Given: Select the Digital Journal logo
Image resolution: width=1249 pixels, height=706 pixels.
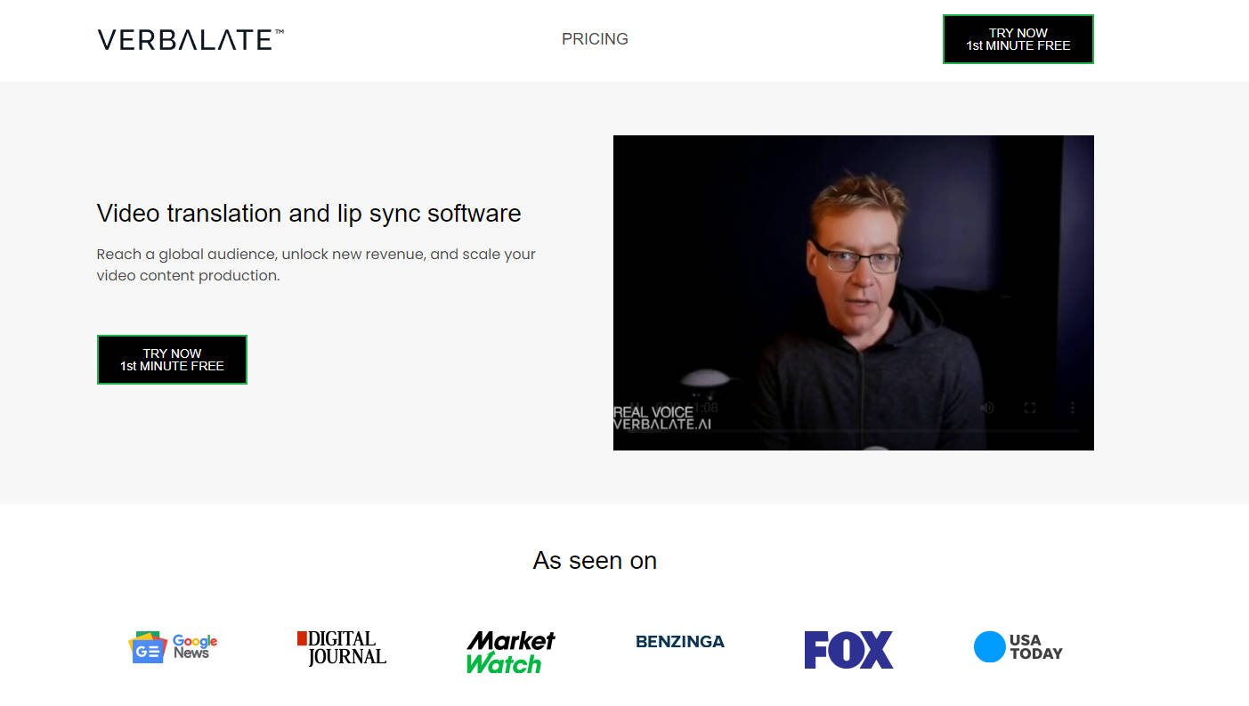Looking at the screenshot, I should [342, 648].
